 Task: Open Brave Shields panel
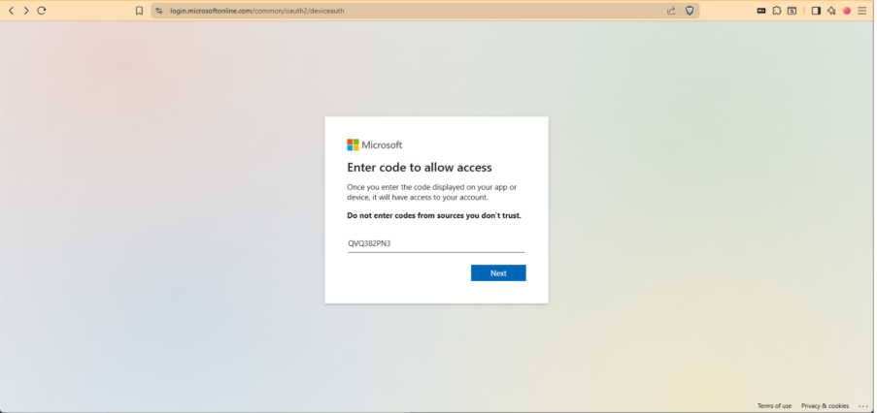[x=690, y=11]
